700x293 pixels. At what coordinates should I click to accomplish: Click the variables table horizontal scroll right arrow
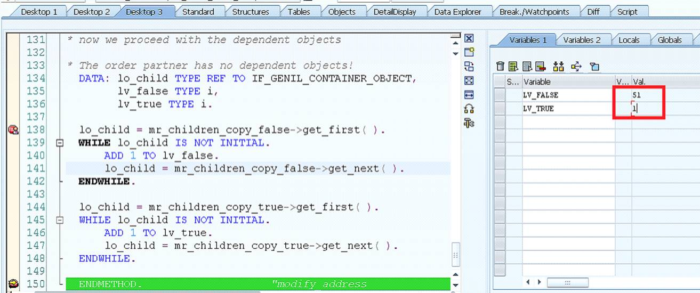click(539, 282)
